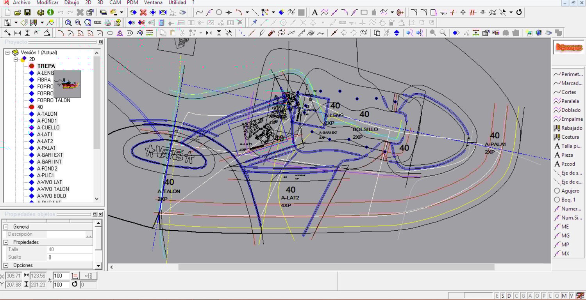Click the horizontal scrollbar under the canvas
This screenshot has height=300, width=586.
coord(336,267)
